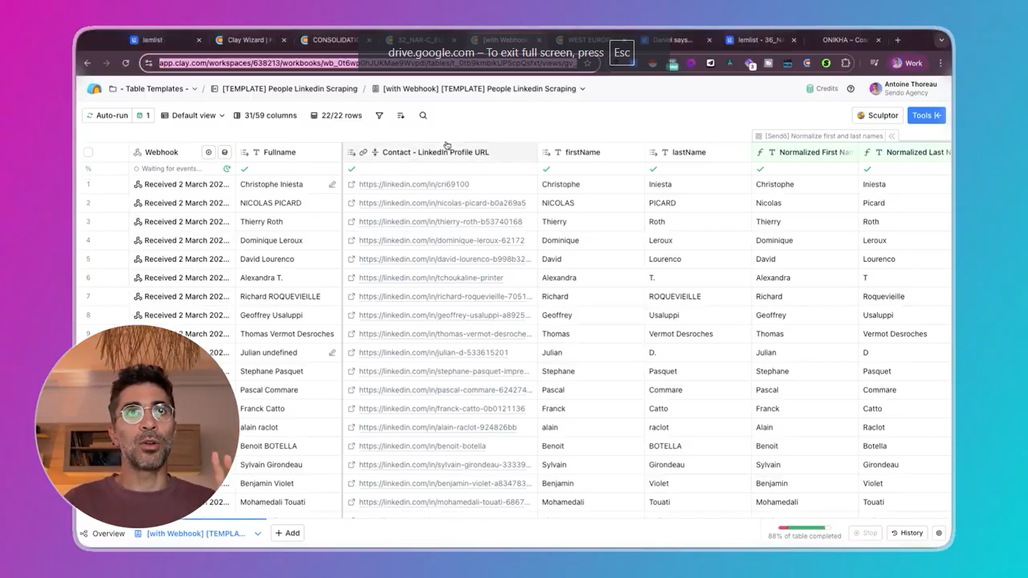Open the 22/22 rows selector
Image resolution: width=1028 pixels, height=578 pixels.
pyautogui.click(x=336, y=116)
